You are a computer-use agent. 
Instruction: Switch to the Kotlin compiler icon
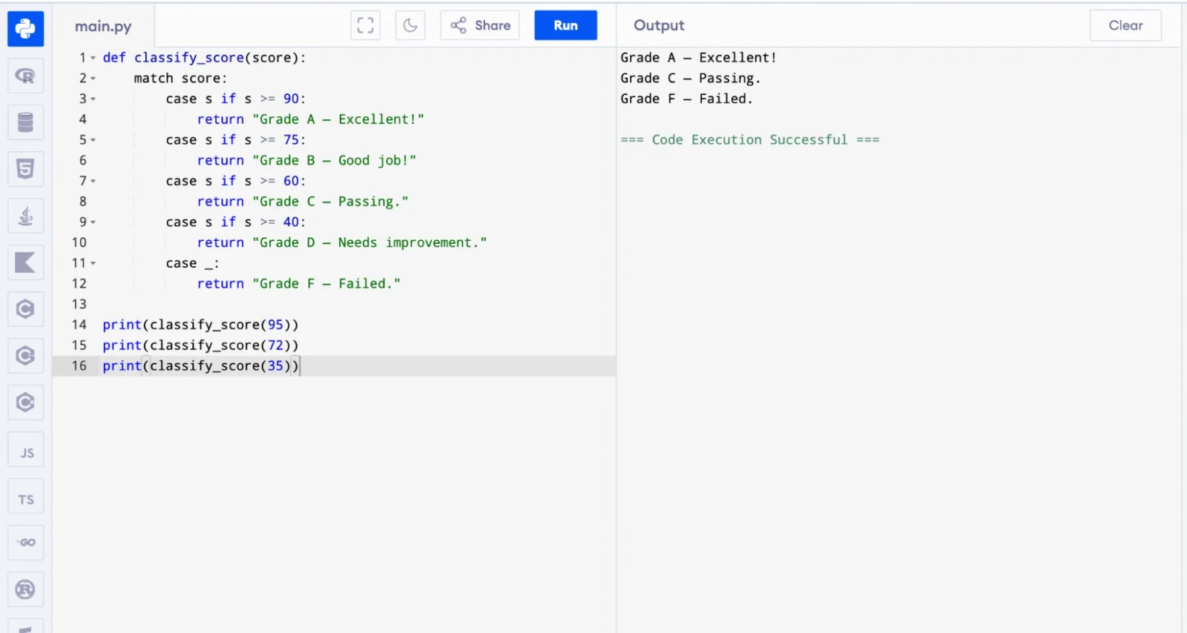click(25, 262)
